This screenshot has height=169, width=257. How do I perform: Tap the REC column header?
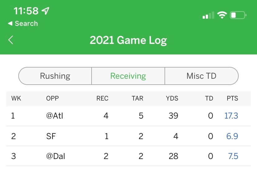pyautogui.click(x=102, y=98)
